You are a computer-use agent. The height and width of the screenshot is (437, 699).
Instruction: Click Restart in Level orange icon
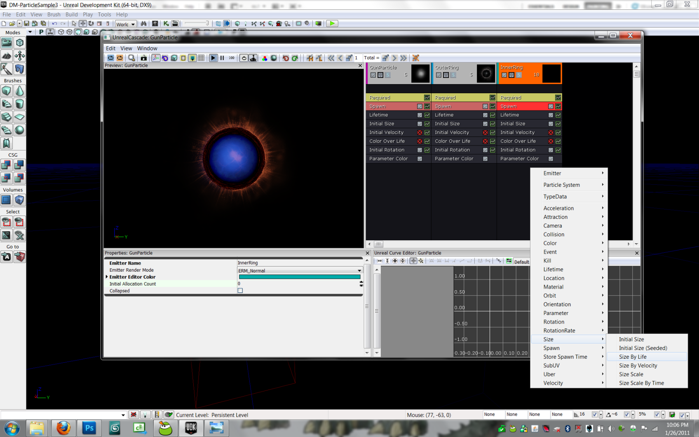pyautogui.click(x=120, y=58)
